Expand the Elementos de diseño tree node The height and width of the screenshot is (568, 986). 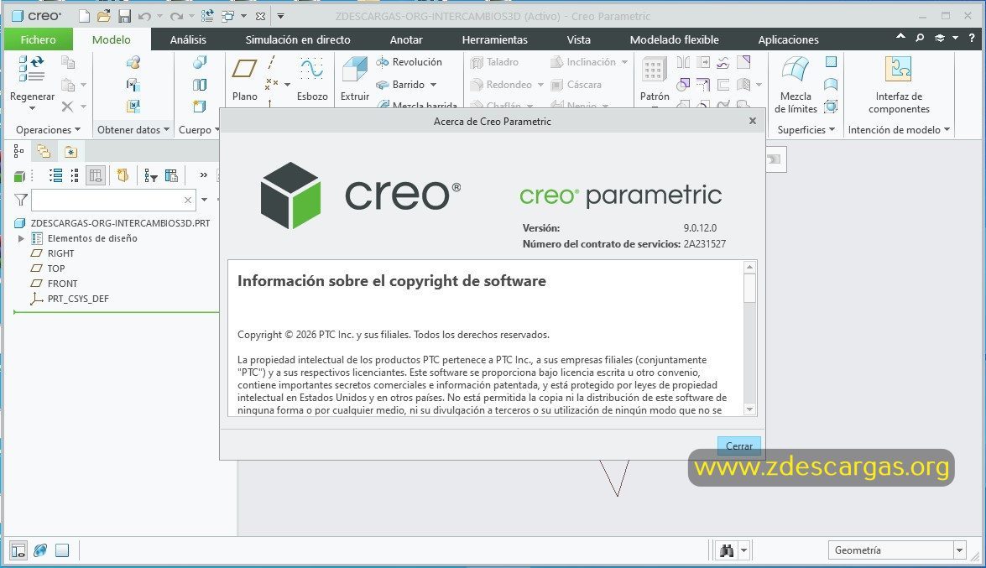pyautogui.click(x=21, y=238)
